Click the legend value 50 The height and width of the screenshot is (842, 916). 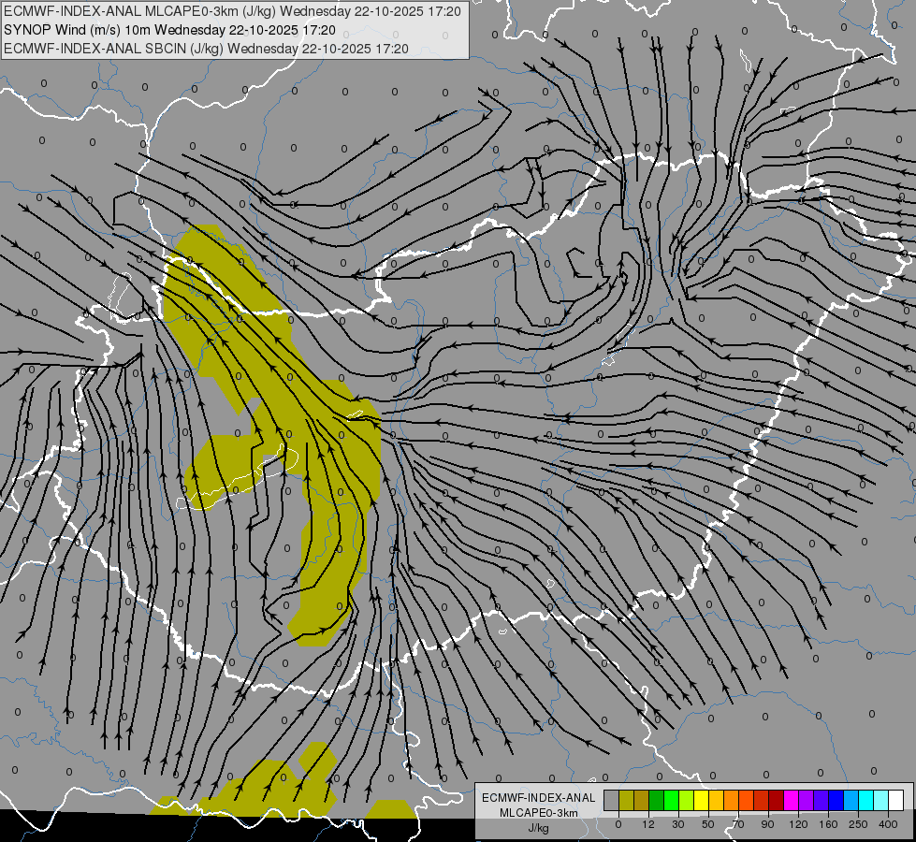point(708,824)
